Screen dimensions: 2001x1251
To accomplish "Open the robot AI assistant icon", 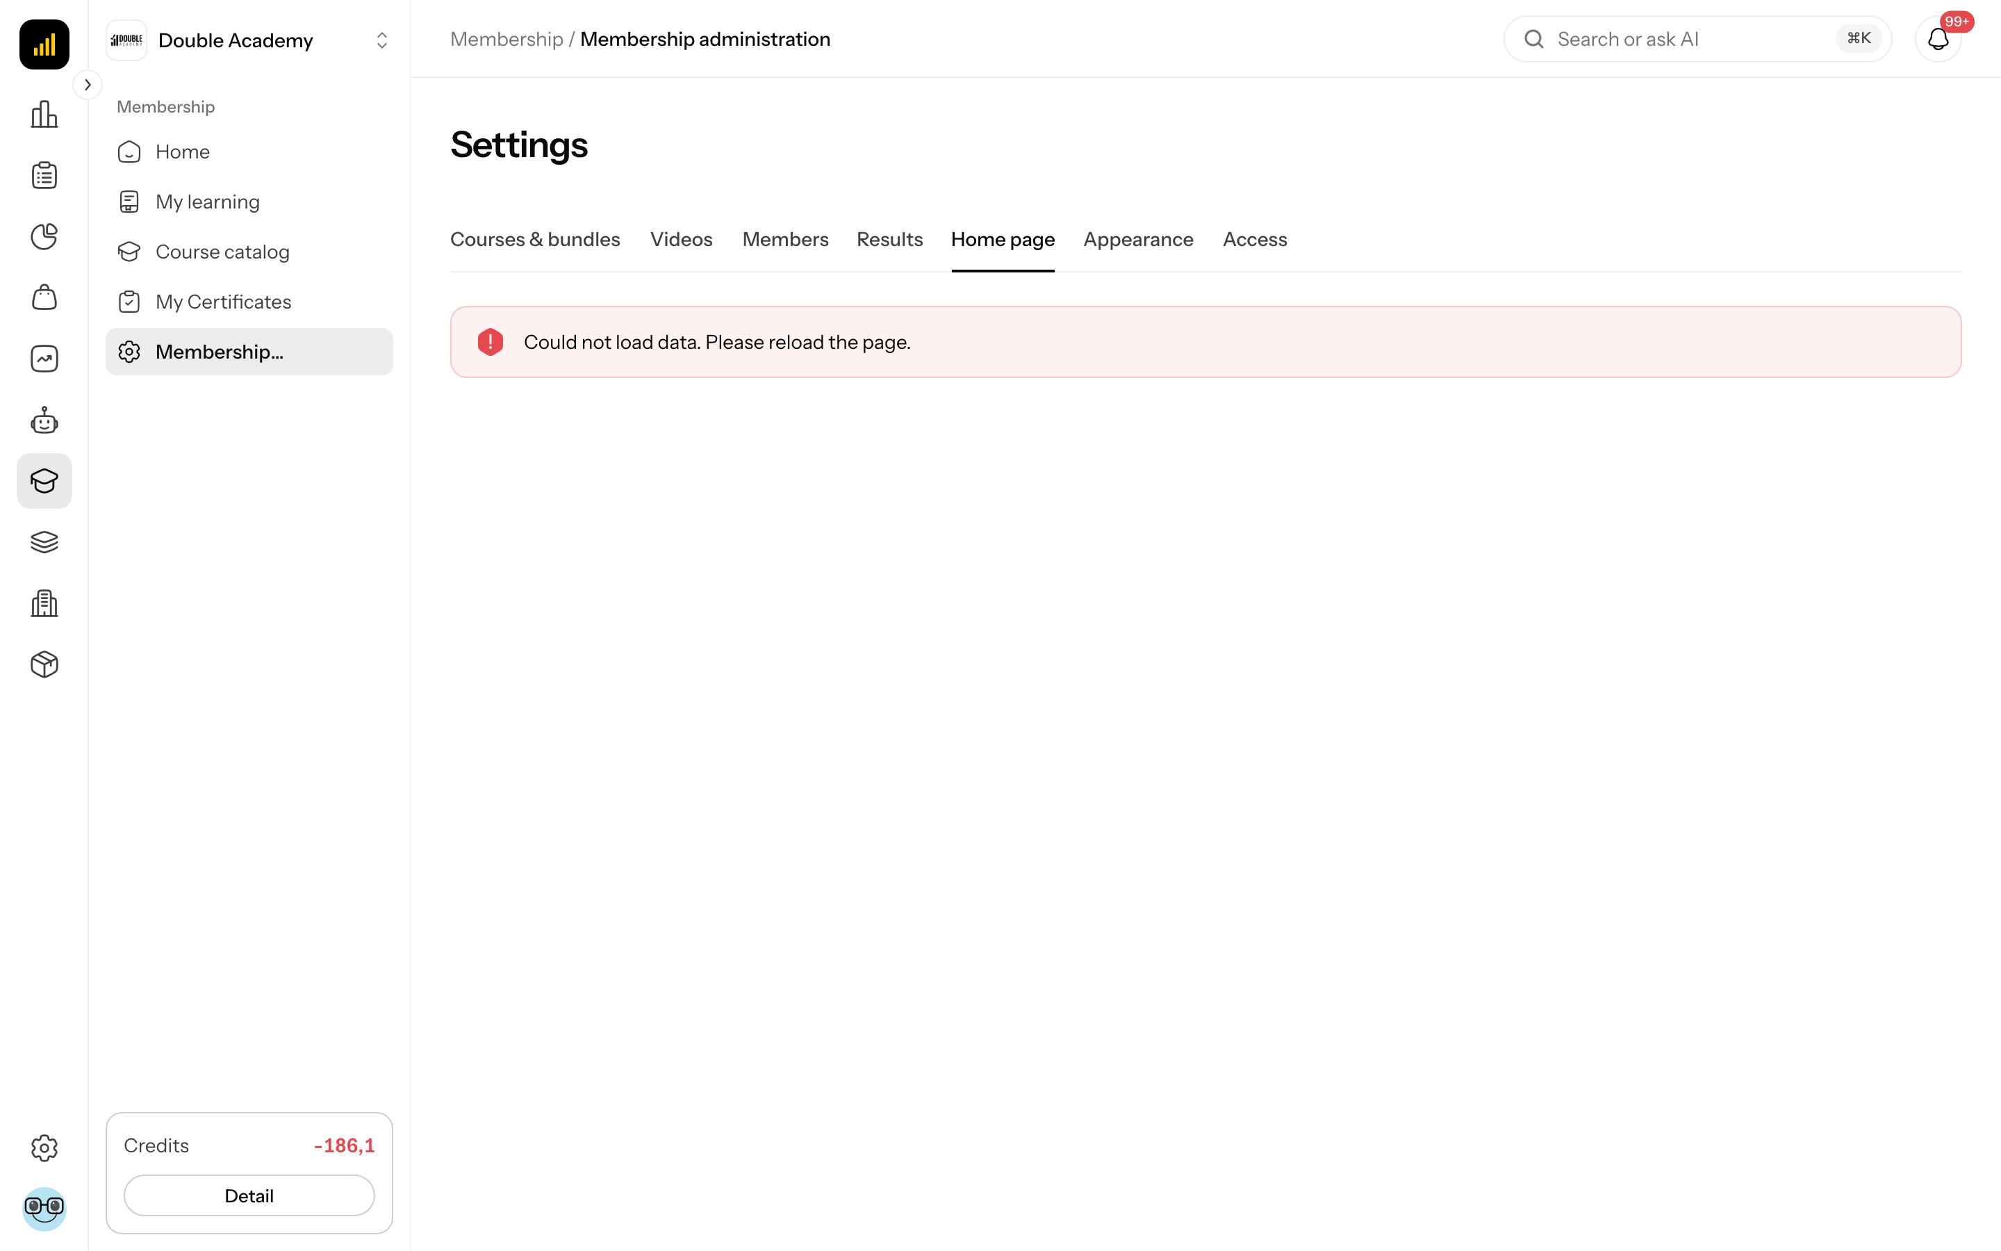I will pos(44,420).
